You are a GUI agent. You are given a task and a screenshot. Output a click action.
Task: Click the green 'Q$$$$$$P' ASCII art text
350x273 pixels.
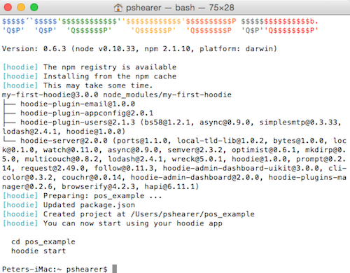[x=89, y=30]
